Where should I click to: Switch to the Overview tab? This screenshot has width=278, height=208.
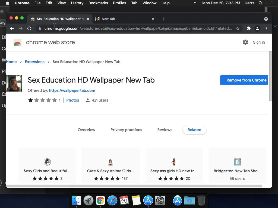coord(87,130)
